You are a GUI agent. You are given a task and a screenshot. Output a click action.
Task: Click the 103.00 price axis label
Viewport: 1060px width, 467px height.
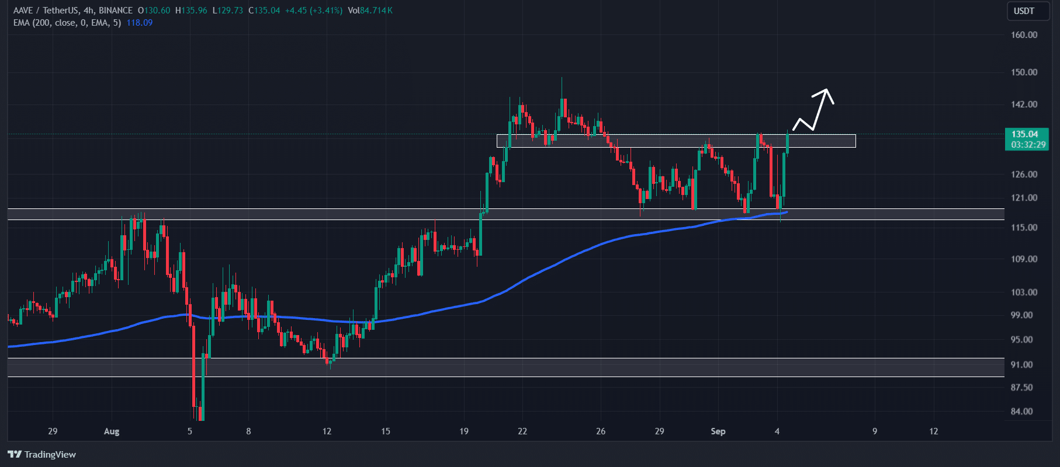pos(1024,292)
